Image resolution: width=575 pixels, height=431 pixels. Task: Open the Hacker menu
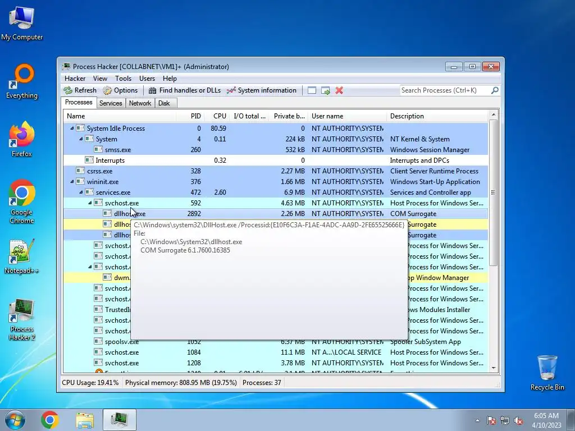click(x=75, y=79)
